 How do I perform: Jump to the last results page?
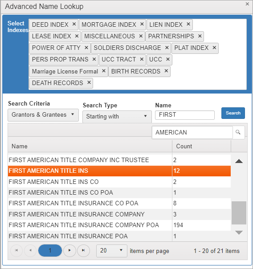point(83,250)
